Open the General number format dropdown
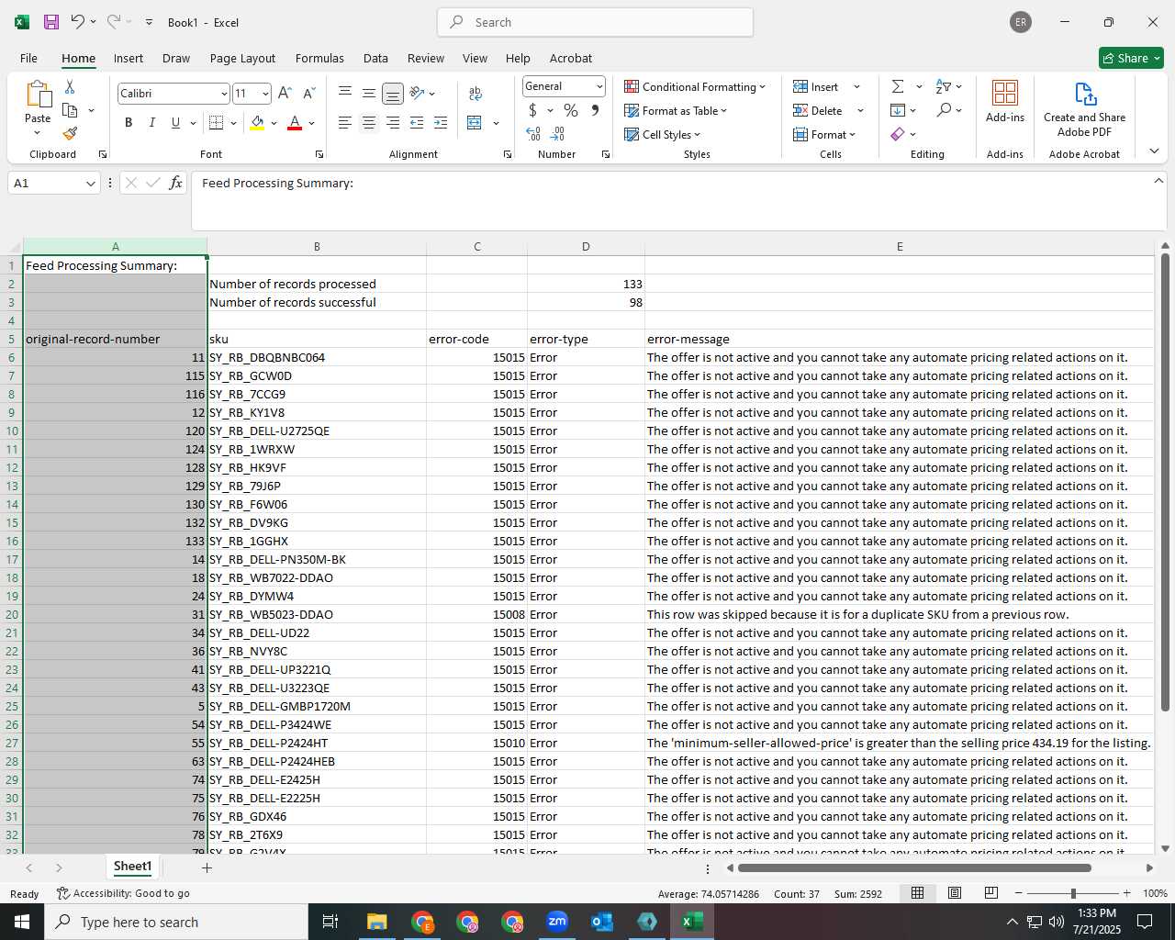 click(599, 86)
